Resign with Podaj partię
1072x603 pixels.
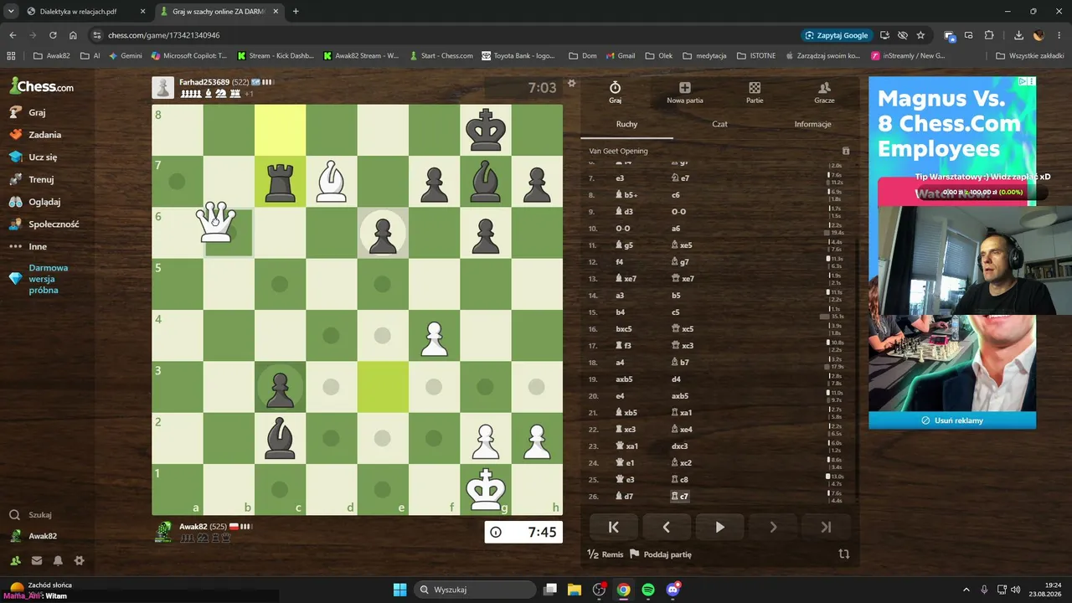661,554
